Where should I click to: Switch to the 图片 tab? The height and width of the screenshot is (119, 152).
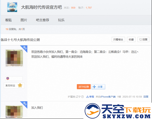coord(24,20)
